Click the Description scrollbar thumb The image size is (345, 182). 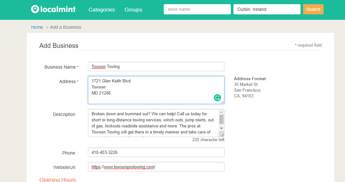222,119
